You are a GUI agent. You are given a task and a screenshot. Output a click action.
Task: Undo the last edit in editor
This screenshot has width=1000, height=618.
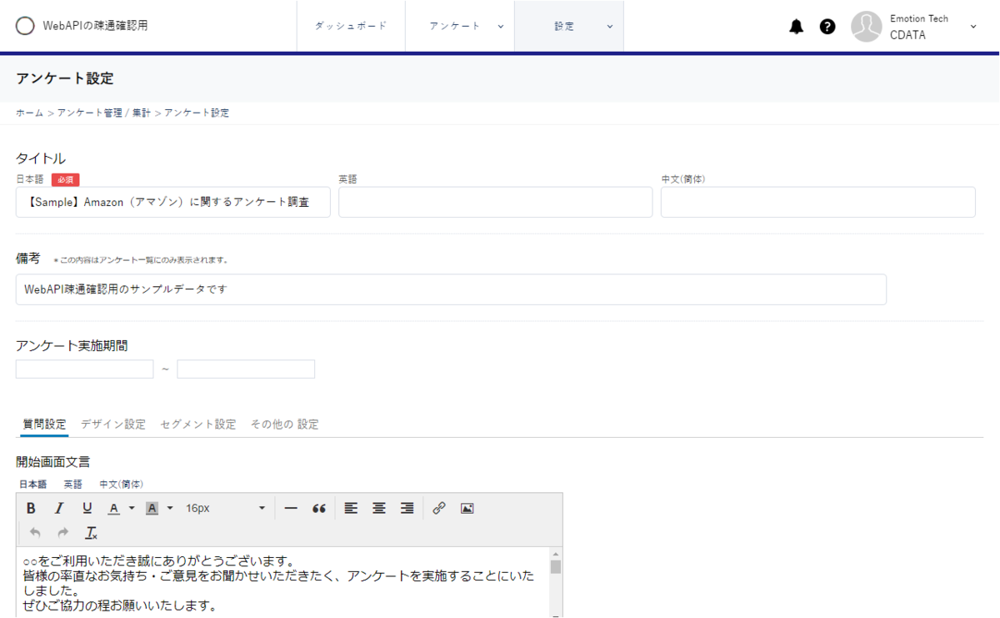pyautogui.click(x=35, y=533)
